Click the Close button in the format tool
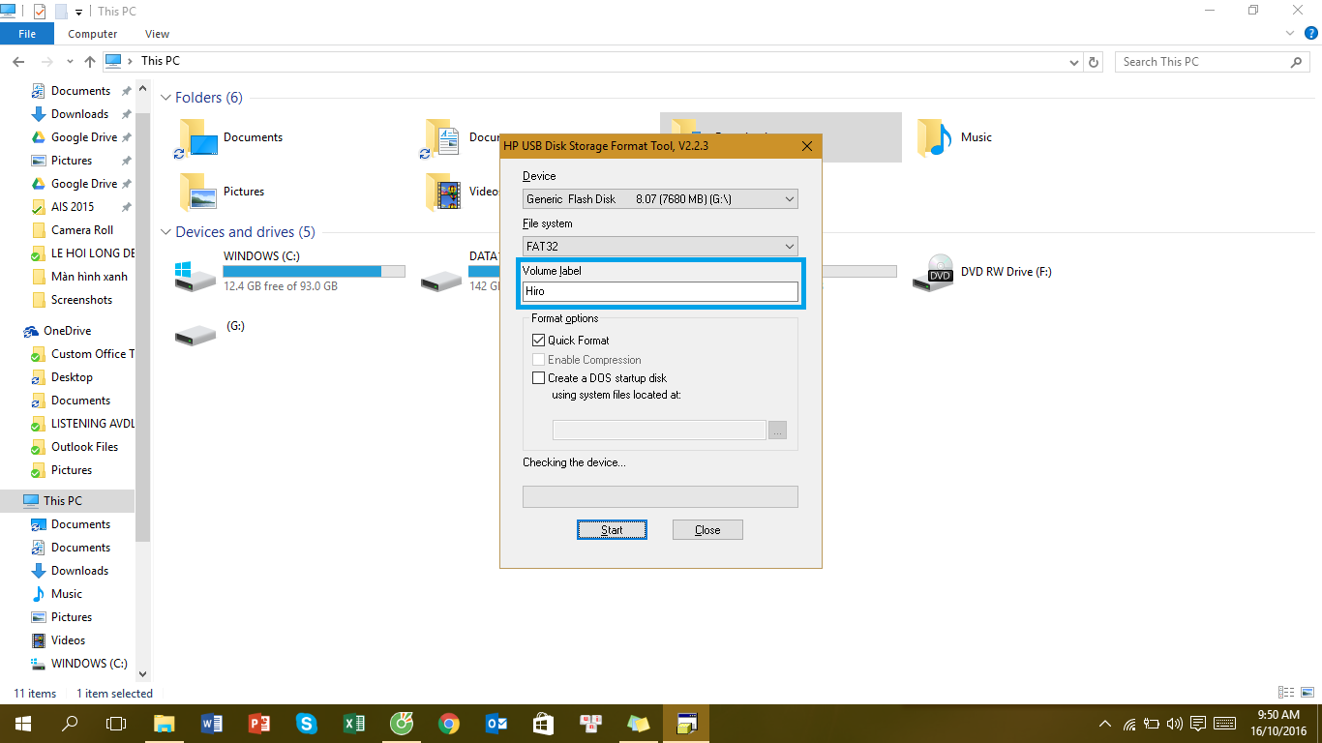Viewport: 1322px width, 743px height. pyautogui.click(x=707, y=529)
